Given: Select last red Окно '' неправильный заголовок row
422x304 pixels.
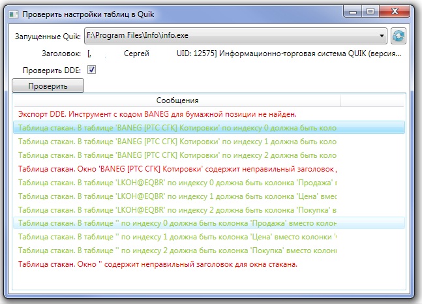Looking at the screenshot, I should (x=209, y=264).
